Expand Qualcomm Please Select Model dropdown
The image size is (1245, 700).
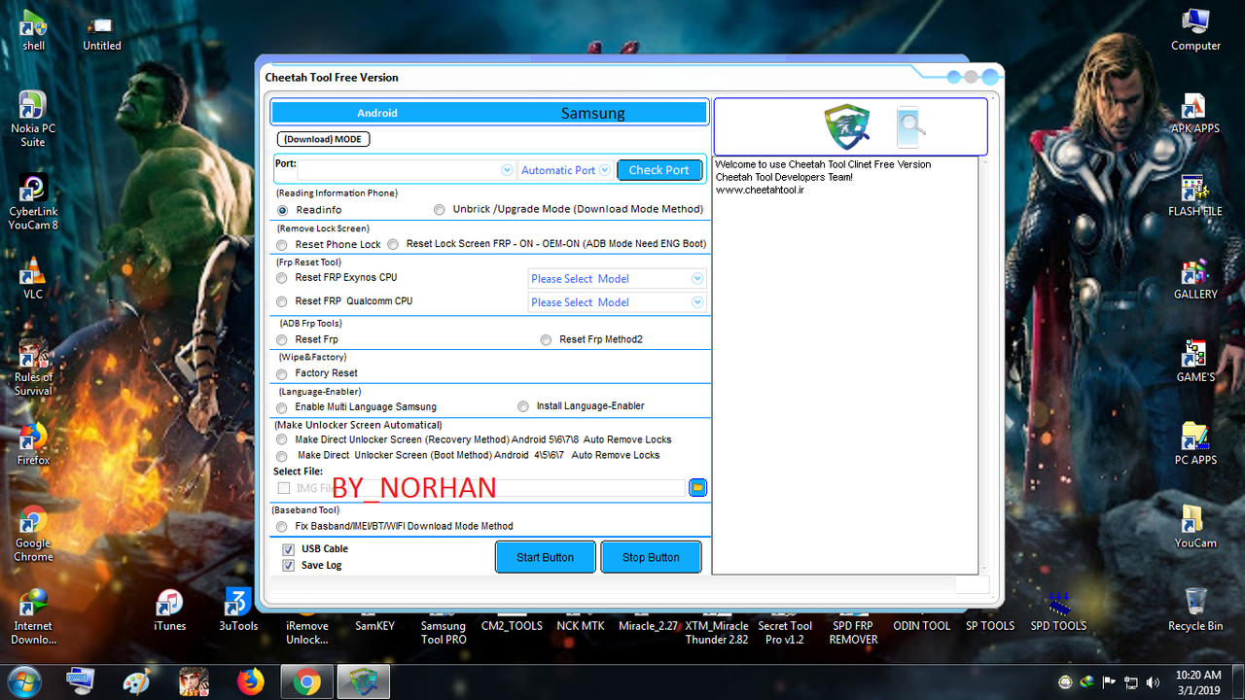coord(696,302)
